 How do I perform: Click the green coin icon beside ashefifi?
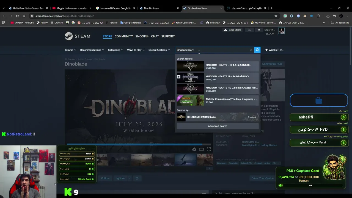click(x=343, y=117)
